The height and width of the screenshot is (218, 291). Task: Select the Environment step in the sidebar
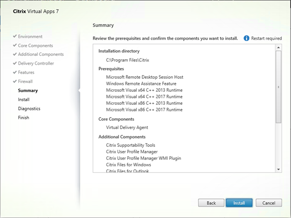(x=30, y=36)
